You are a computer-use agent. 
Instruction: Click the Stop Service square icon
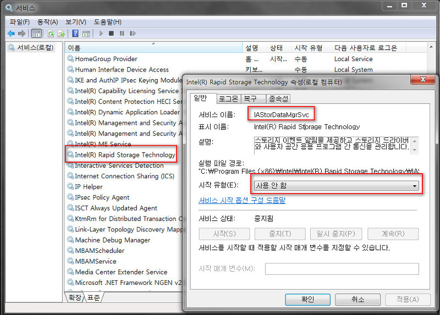click(112, 34)
